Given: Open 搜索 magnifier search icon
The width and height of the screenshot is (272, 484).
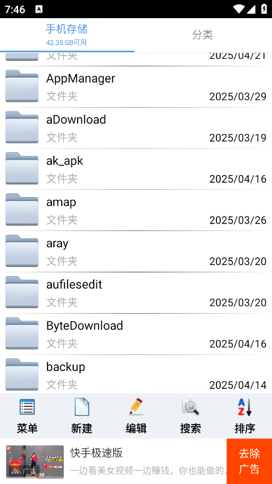Looking at the screenshot, I should [x=190, y=406].
